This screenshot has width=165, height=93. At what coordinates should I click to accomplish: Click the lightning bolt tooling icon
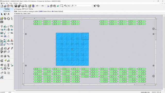tap(12, 48)
